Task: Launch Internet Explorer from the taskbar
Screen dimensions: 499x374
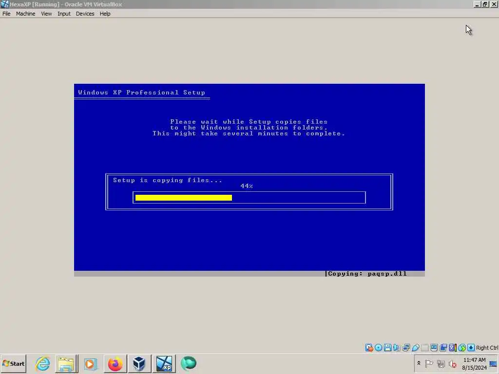Action: point(43,363)
